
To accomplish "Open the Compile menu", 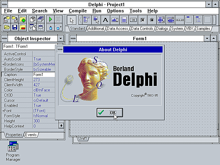I will pos(78,11).
